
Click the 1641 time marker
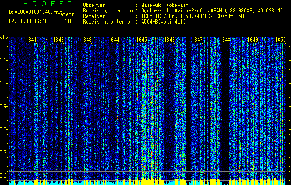pyautogui.click(x=31, y=40)
